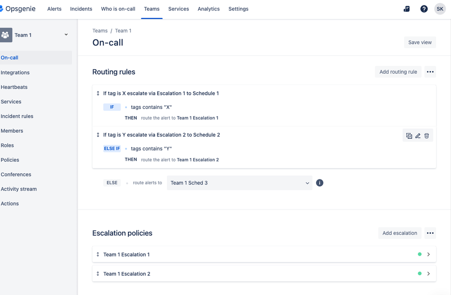This screenshot has width=451, height=295.
Task: Click info icon beside Team 1 Sched 3
Action: coord(320,183)
